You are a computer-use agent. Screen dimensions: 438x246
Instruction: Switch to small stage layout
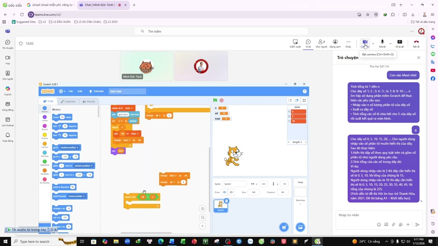[x=290, y=100]
